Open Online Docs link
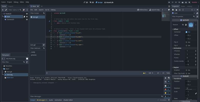Image resolution: width=200 pixels, height=102 pixels. 142,10
